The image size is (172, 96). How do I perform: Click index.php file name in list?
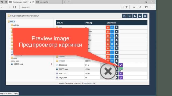click(x=63, y=73)
